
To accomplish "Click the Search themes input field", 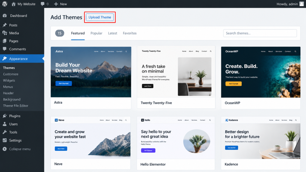I will (260, 33).
